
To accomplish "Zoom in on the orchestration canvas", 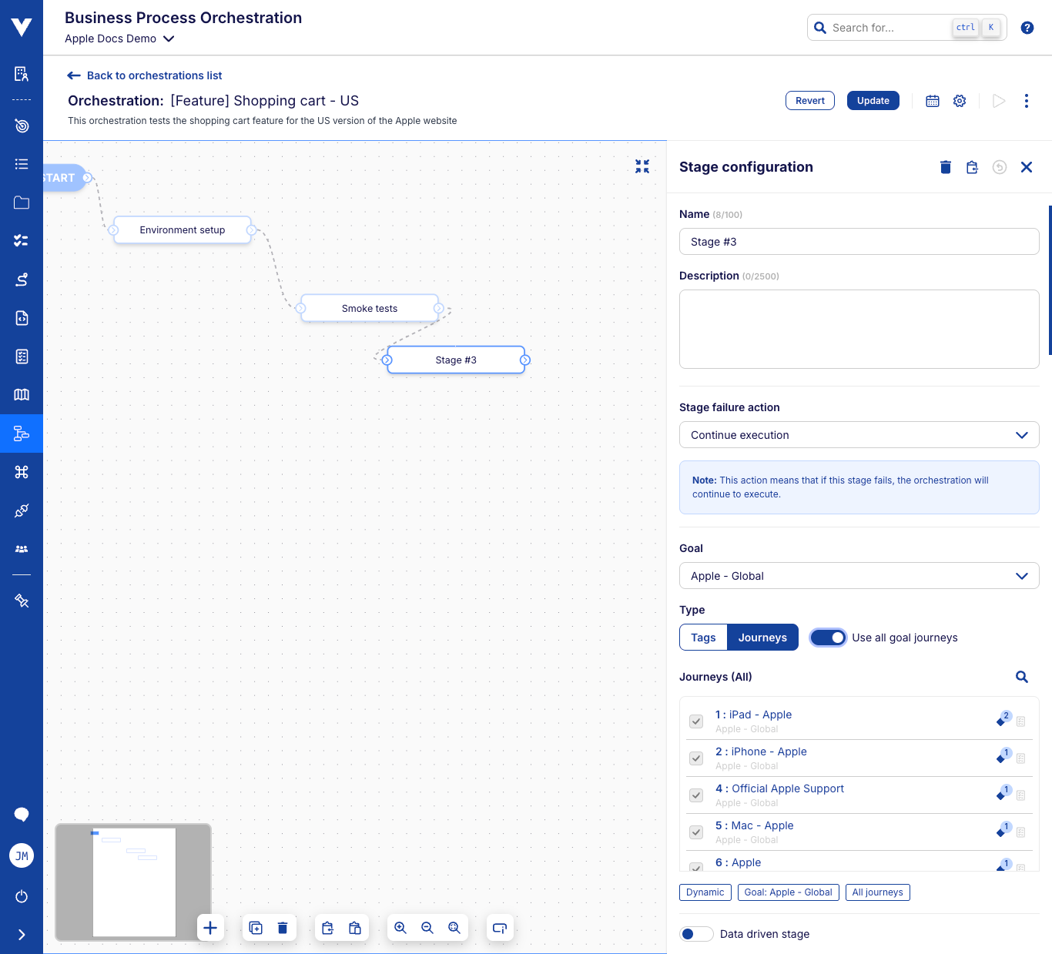I will [x=400, y=928].
